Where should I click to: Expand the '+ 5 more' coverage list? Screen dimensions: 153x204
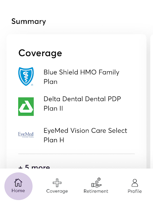(34, 167)
